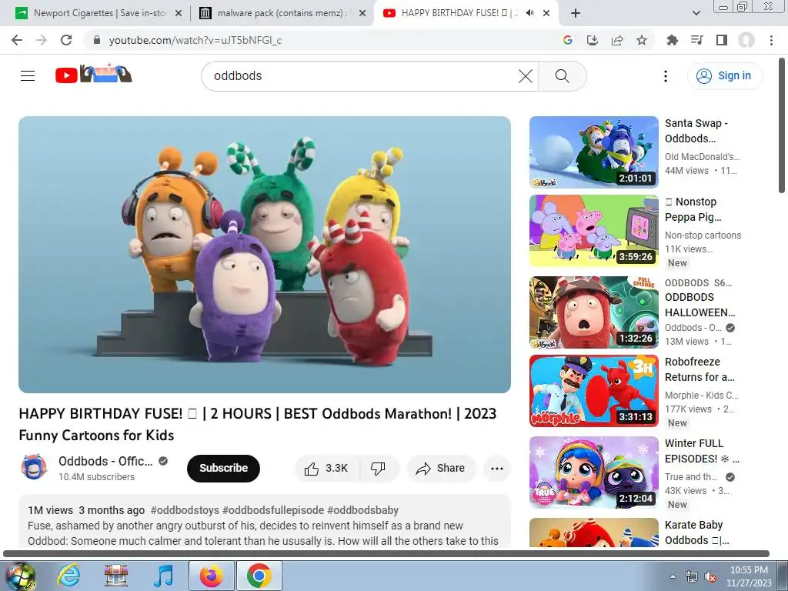This screenshot has height=591, width=788.
Task: Open the Oddbods Halloween thumbnail
Action: [593, 312]
